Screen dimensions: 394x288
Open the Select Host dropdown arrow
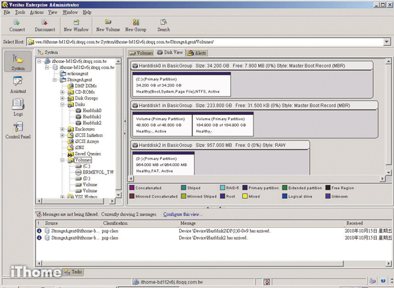click(387, 42)
